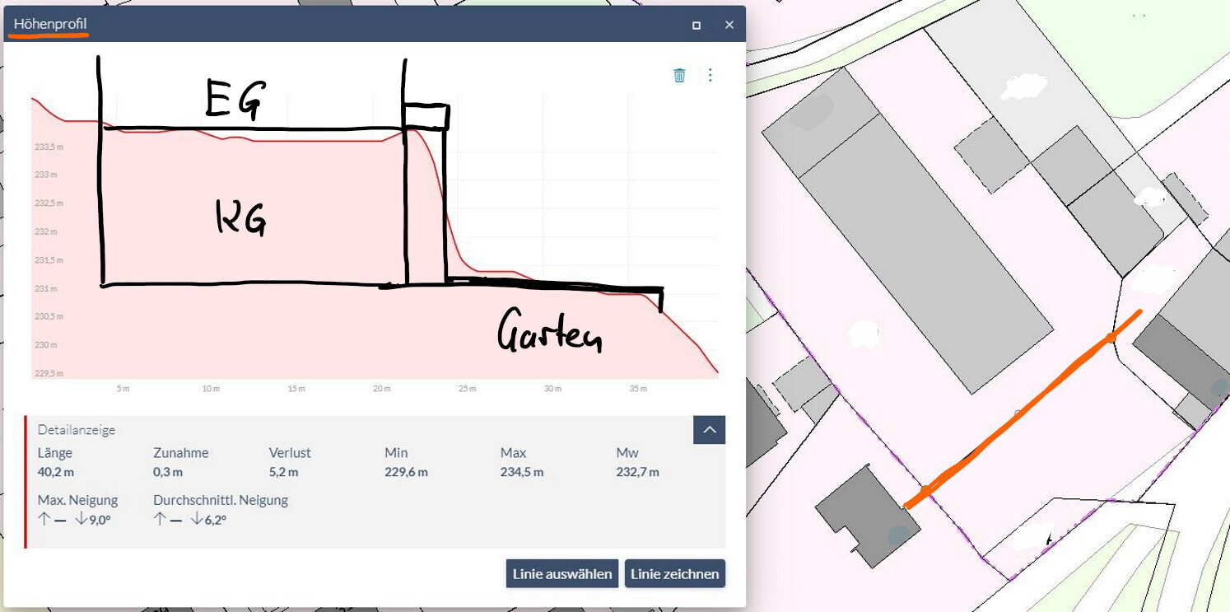Click the 'EG' label in the chart
This screenshot has width=1230, height=612.
235,100
